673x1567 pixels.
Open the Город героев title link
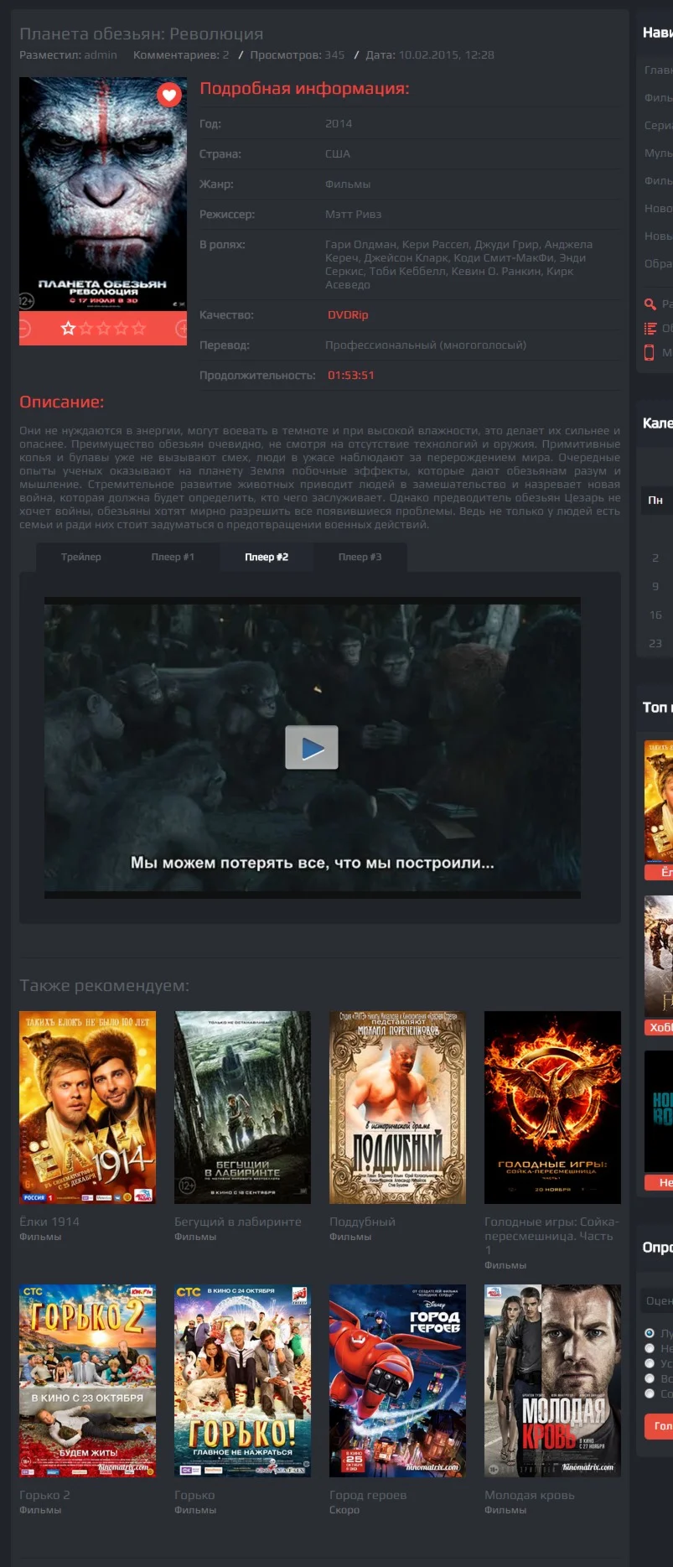368,1495
